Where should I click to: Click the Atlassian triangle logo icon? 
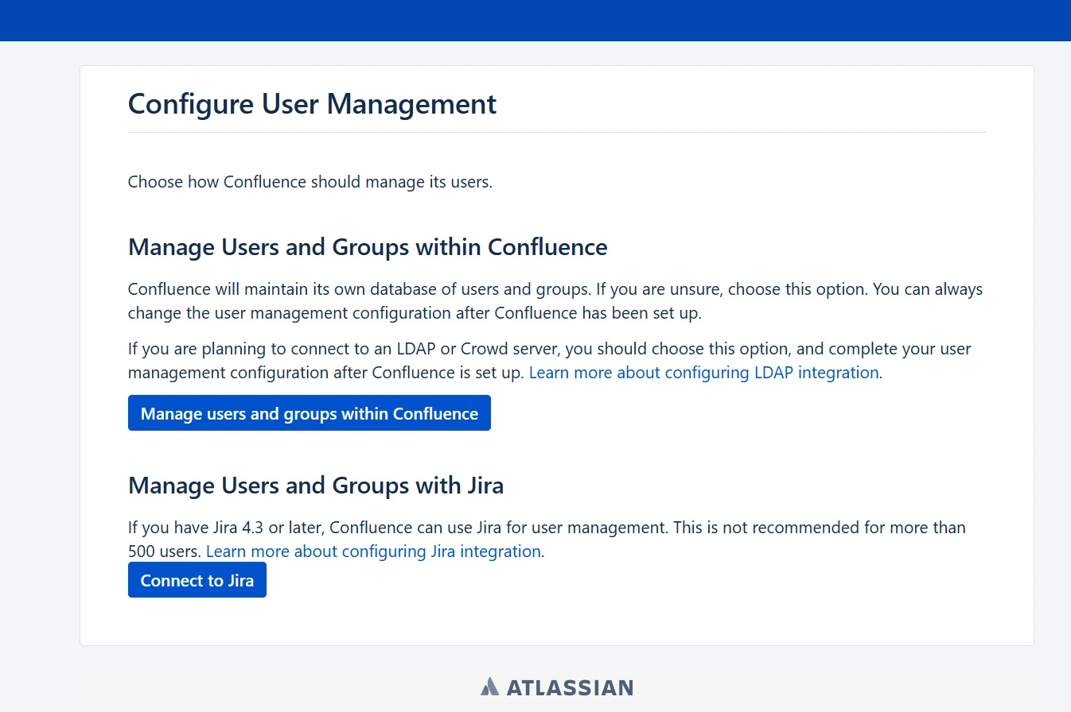pyautogui.click(x=489, y=687)
